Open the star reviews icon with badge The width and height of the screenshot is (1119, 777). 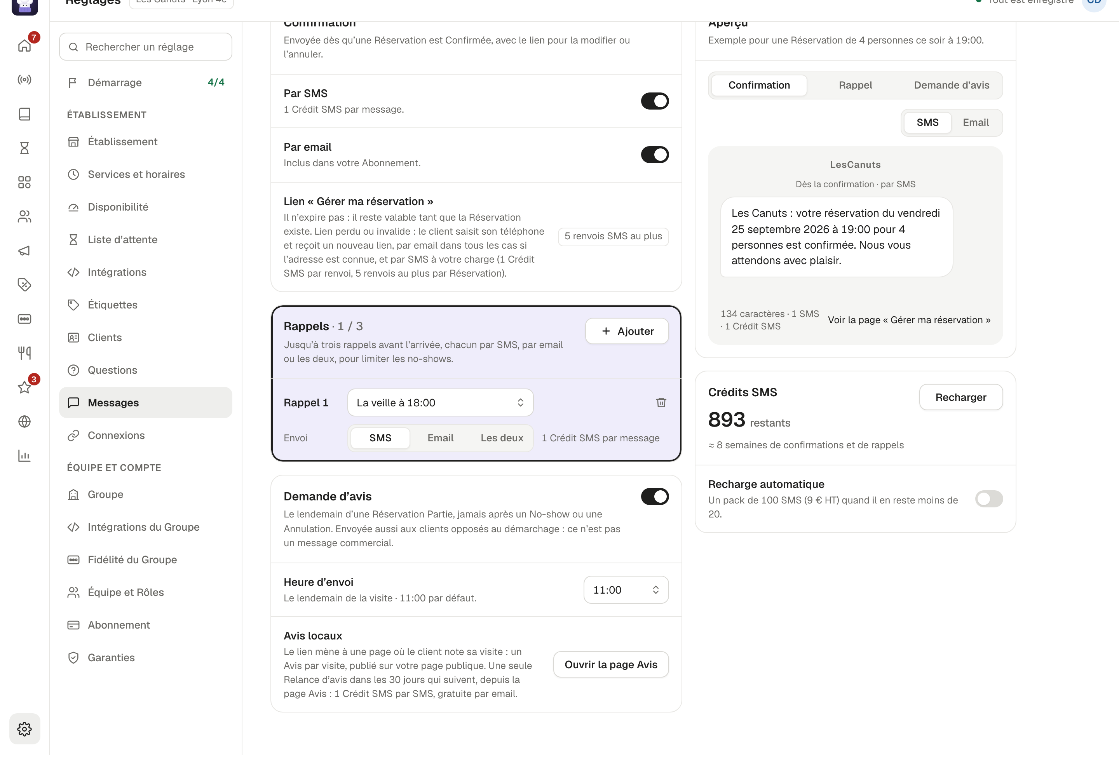point(24,387)
